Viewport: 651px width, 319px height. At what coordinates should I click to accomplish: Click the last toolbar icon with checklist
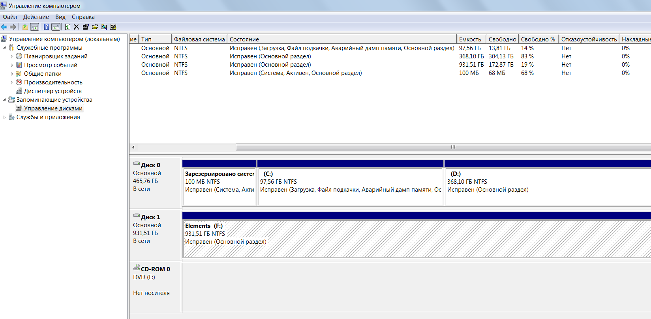[x=113, y=27]
